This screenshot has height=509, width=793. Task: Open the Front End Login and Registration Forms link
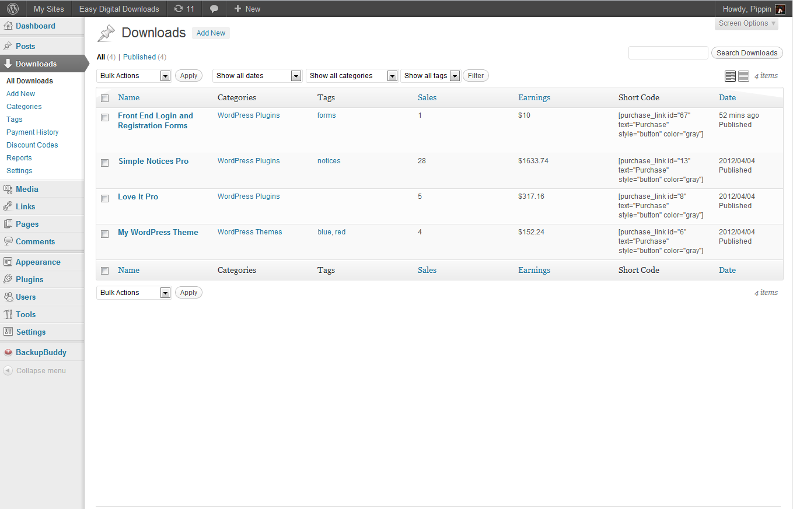(155, 121)
